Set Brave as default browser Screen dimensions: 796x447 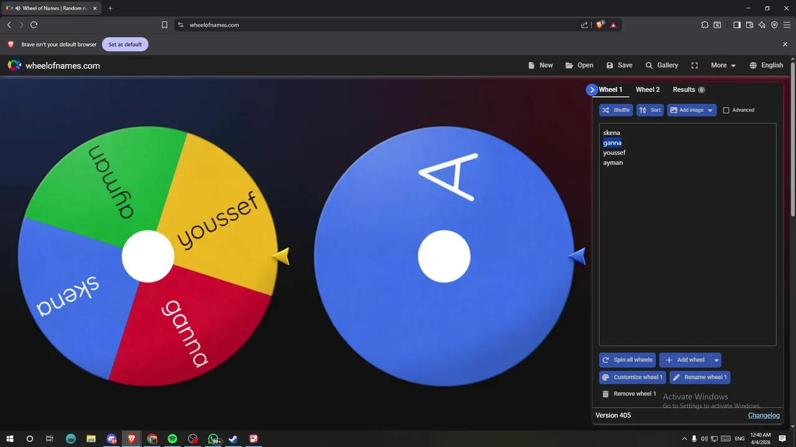coord(125,44)
